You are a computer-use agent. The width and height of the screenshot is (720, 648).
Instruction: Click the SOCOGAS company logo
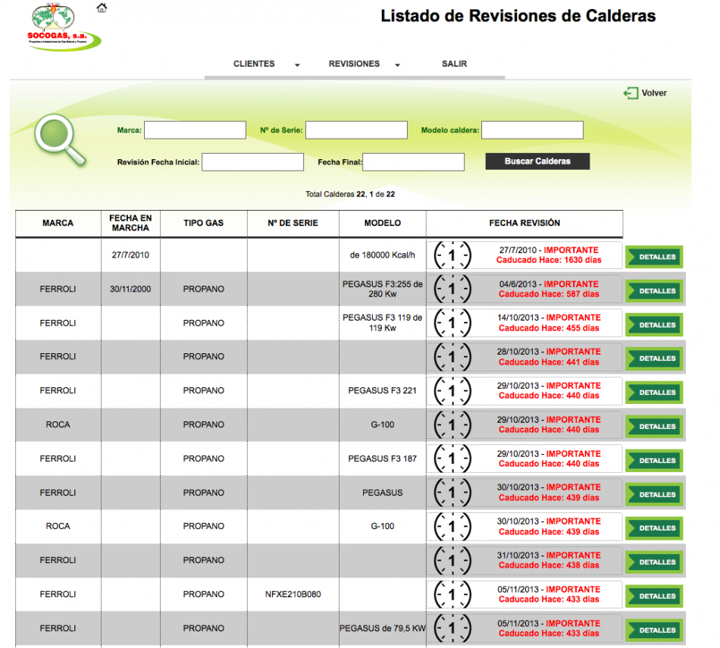coord(64,27)
